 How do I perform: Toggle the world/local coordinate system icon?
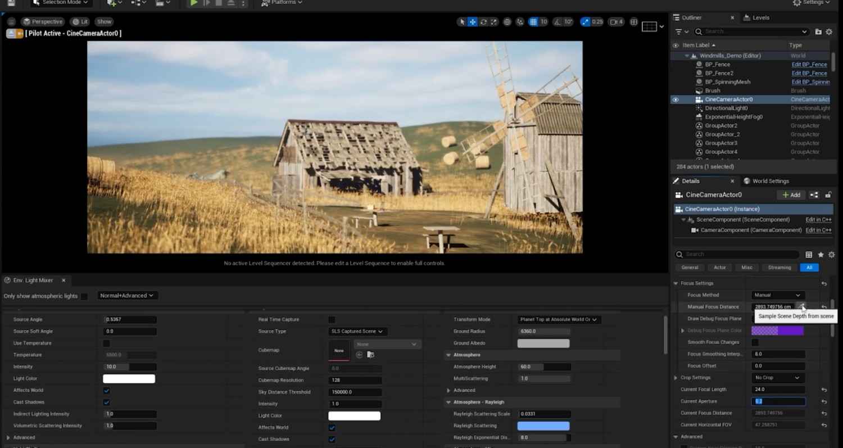pyautogui.click(x=507, y=22)
